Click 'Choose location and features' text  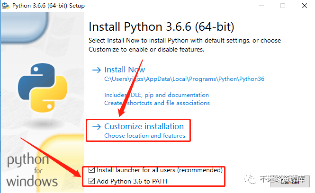(x=144, y=136)
